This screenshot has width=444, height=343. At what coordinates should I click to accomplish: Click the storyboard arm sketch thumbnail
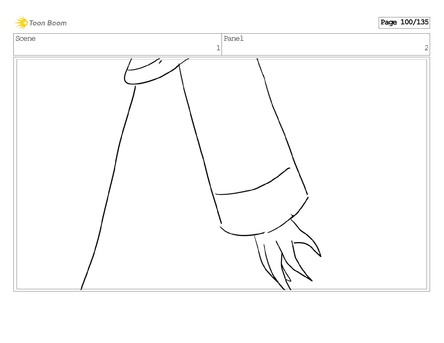(221, 174)
